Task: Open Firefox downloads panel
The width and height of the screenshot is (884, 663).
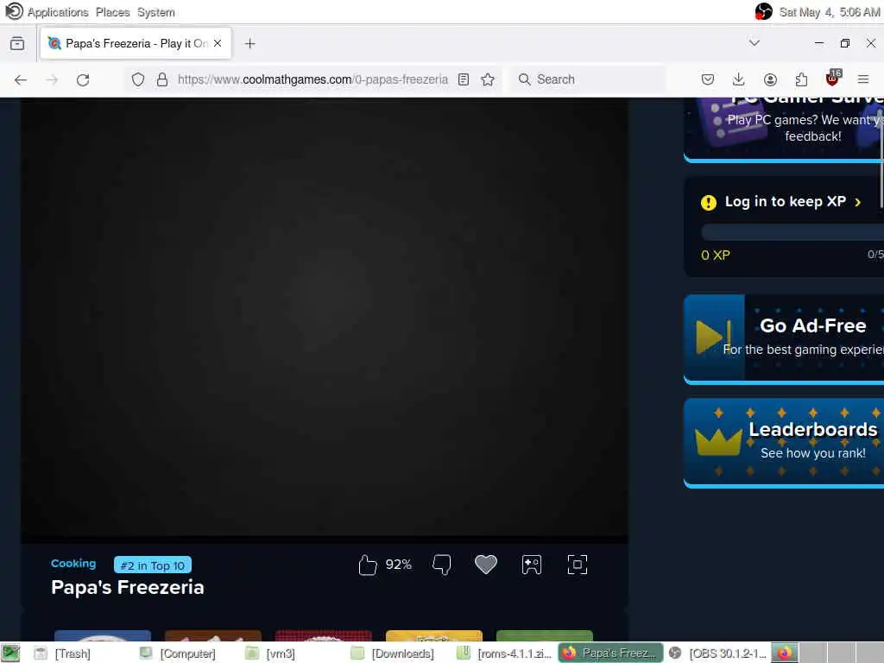Action: point(739,79)
